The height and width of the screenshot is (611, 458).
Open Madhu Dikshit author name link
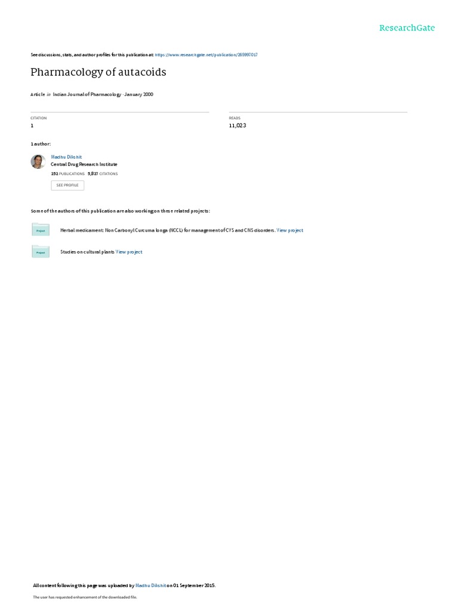[66, 157]
